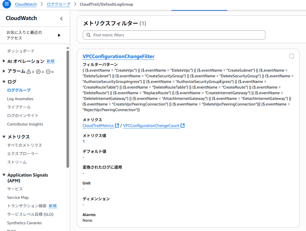
Task: Open CloudTrailMetrics external link icon
Action: click(117, 125)
